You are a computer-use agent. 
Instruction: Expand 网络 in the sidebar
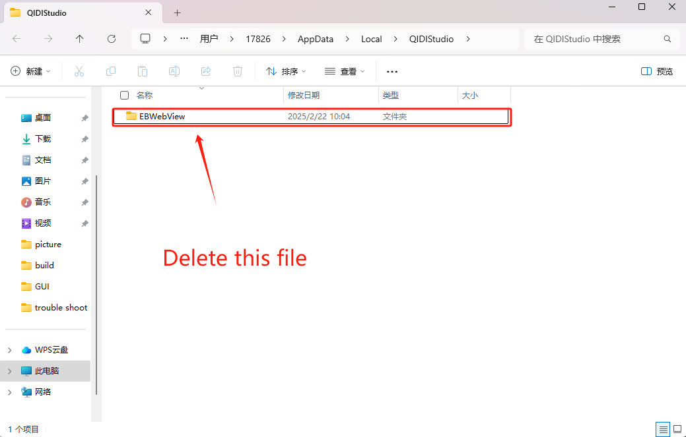pos(9,392)
